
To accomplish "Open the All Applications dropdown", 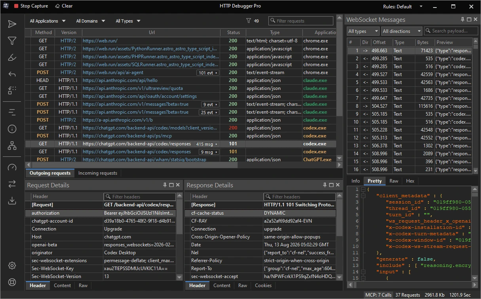I will pos(48,21).
